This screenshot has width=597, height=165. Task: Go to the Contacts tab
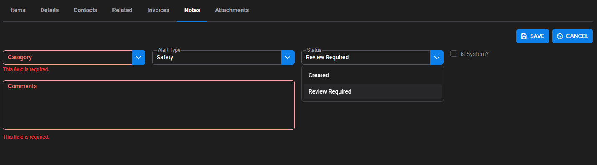pyautogui.click(x=85, y=10)
